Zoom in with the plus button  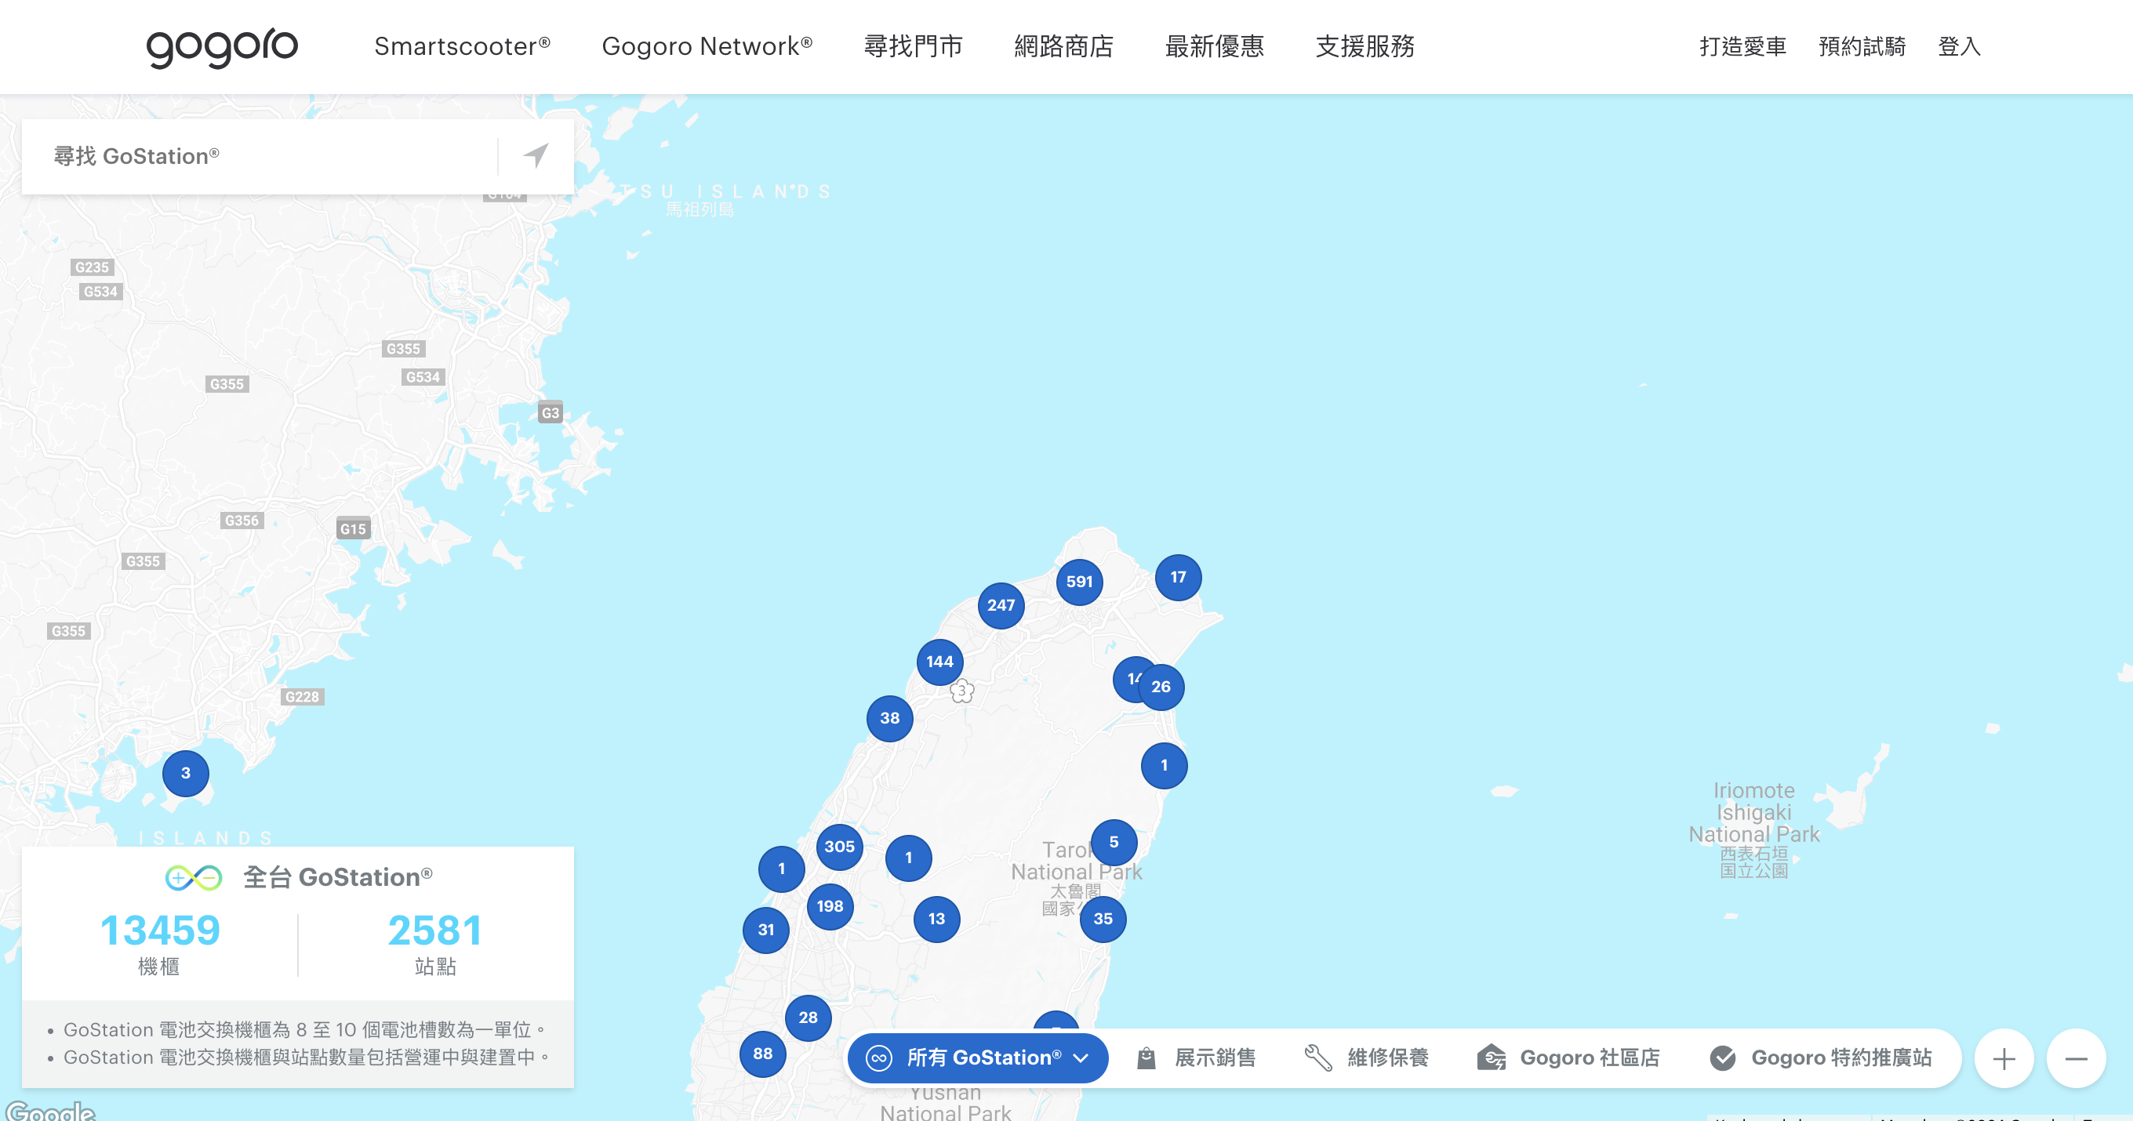pyautogui.click(x=2004, y=1058)
